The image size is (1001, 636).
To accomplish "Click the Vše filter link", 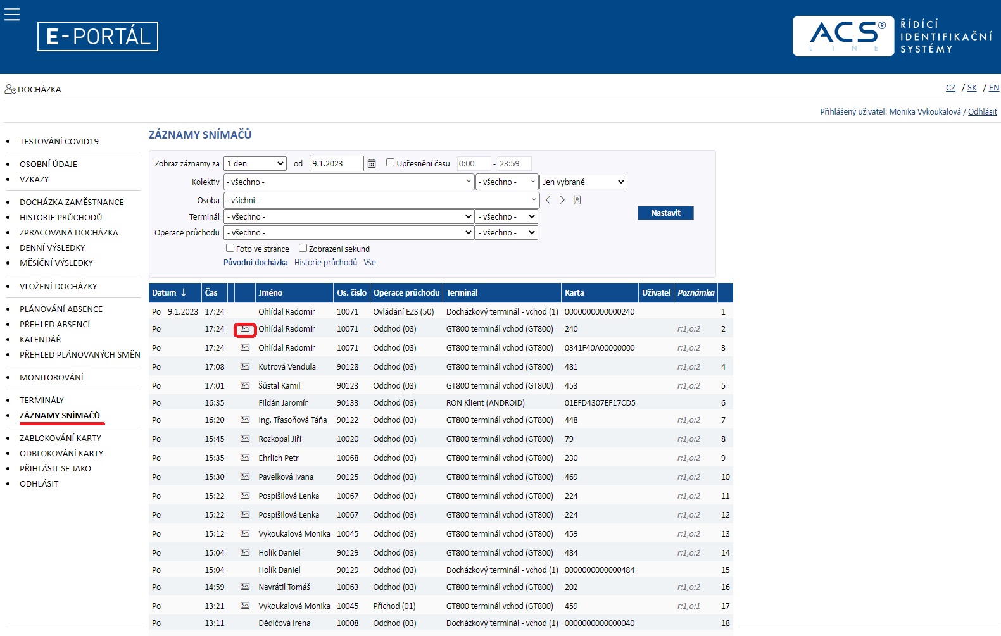I will pyautogui.click(x=370, y=262).
